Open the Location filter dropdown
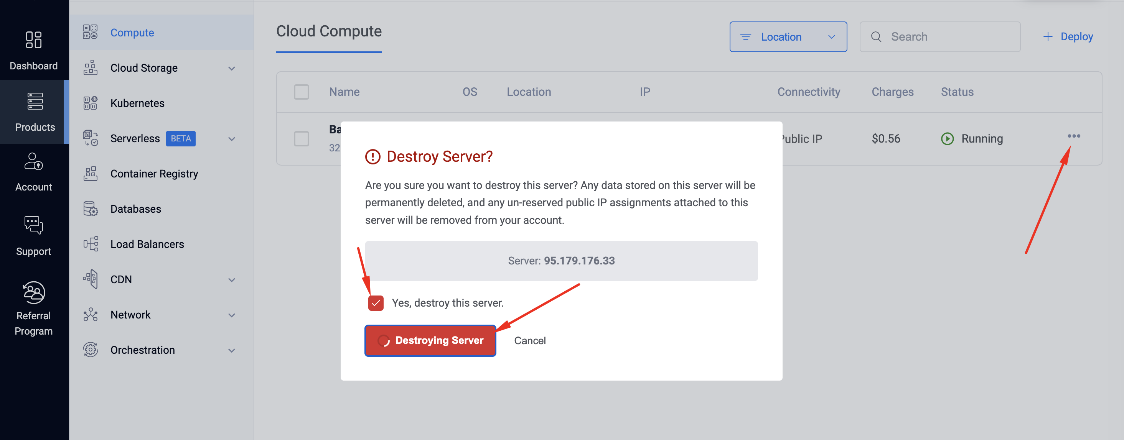 [x=788, y=37]
